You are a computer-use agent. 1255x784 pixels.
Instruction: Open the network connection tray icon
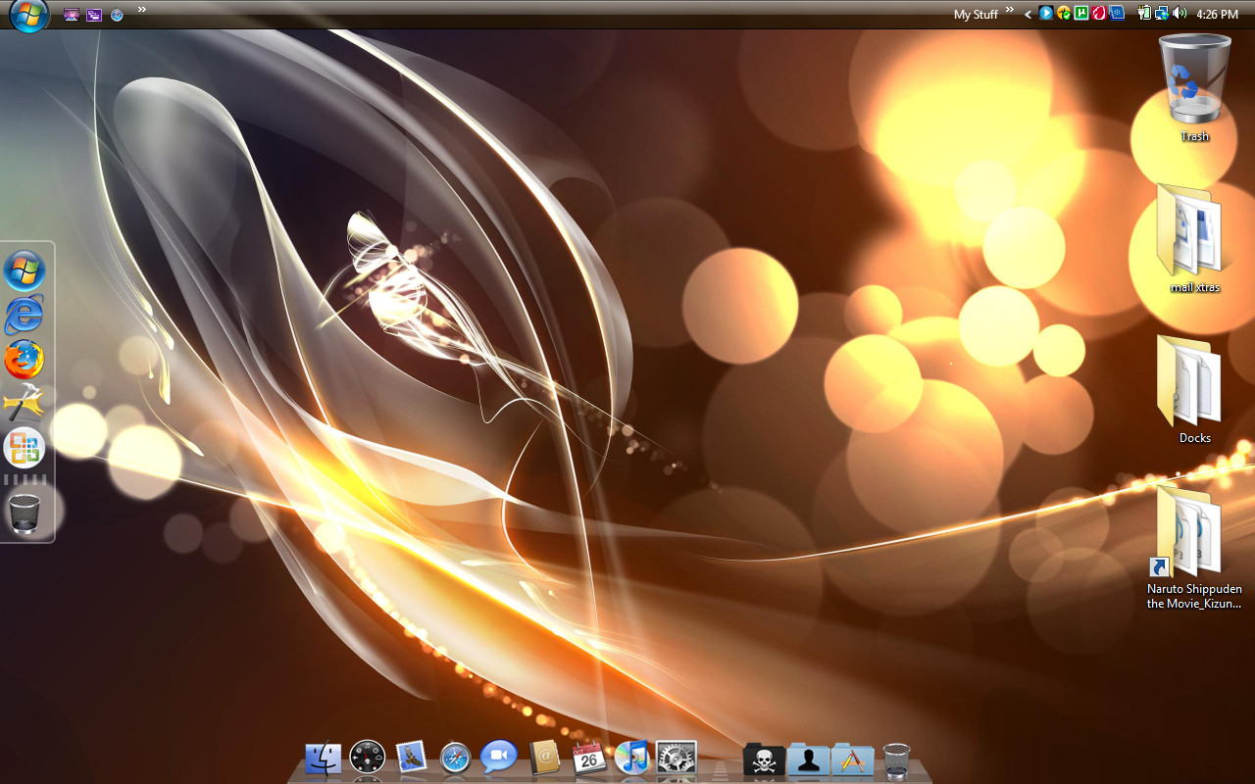click(x=1161, y=14)
